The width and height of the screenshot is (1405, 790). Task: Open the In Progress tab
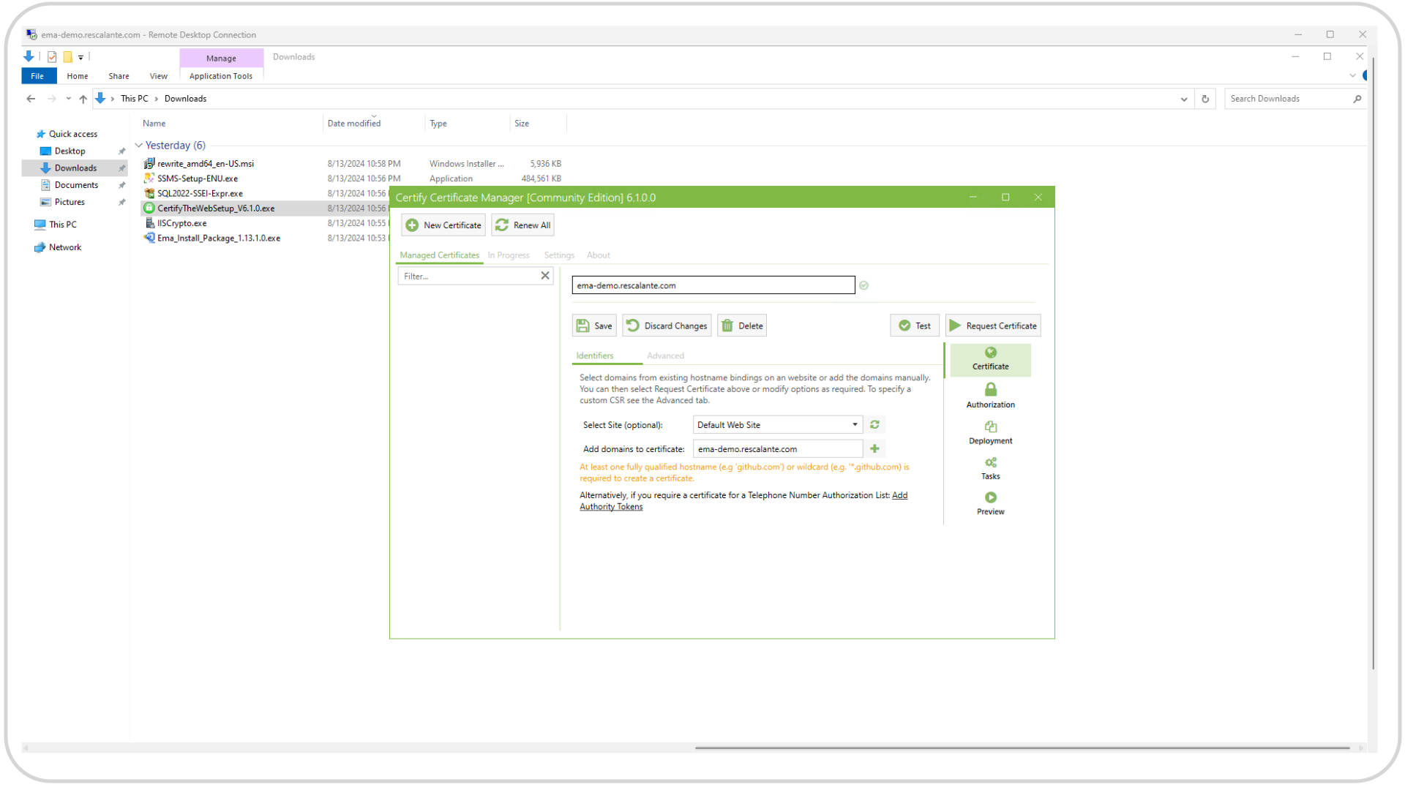point(509,255)
